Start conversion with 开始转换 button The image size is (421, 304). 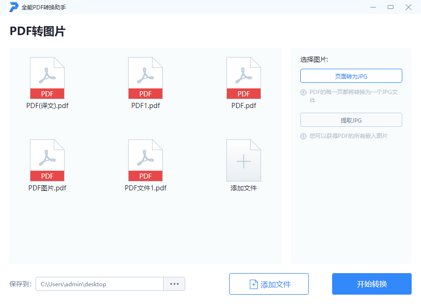coord(371,284)
